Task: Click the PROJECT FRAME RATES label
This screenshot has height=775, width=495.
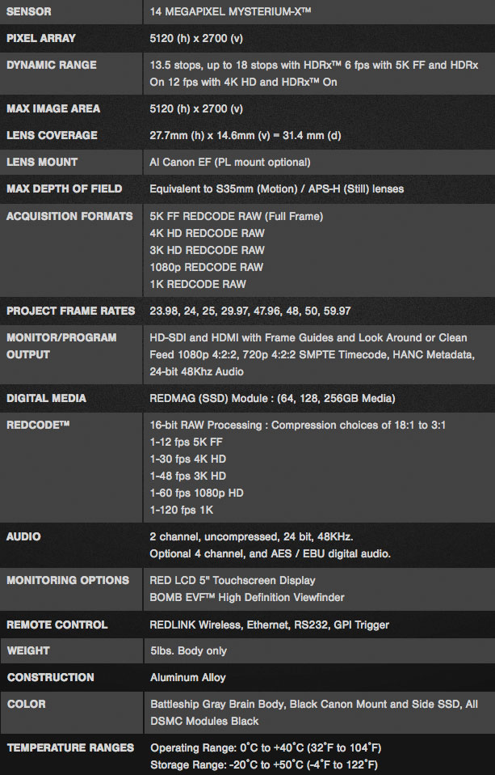Action: (70, 311)
